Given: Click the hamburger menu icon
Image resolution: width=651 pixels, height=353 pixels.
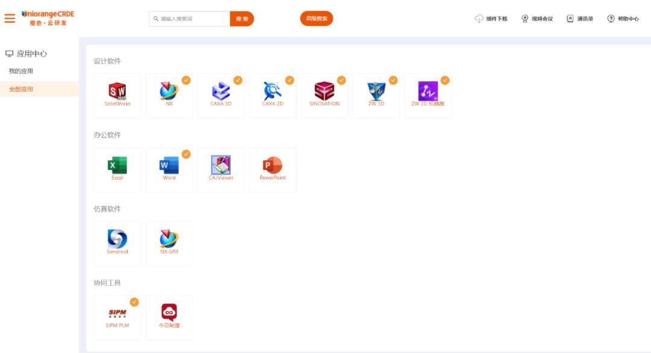Looking at the screenshot, I should (10, 18).
